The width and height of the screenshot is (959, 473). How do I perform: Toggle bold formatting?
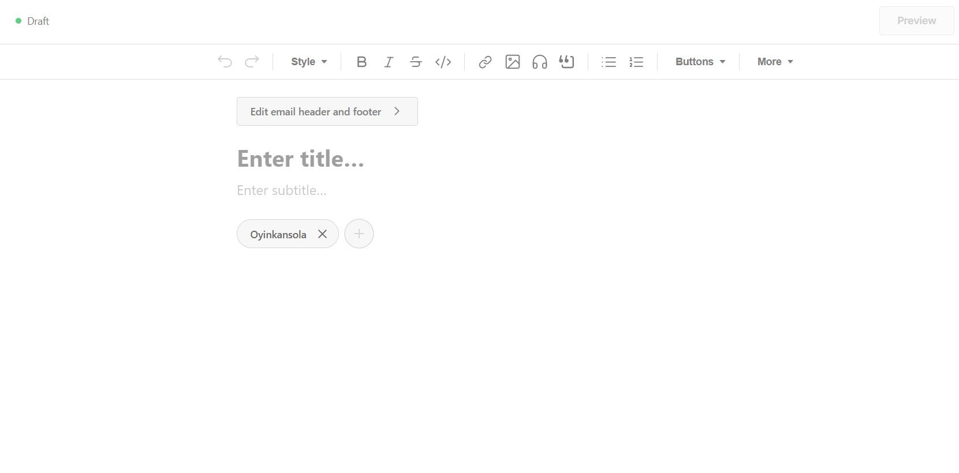point(362,62)
